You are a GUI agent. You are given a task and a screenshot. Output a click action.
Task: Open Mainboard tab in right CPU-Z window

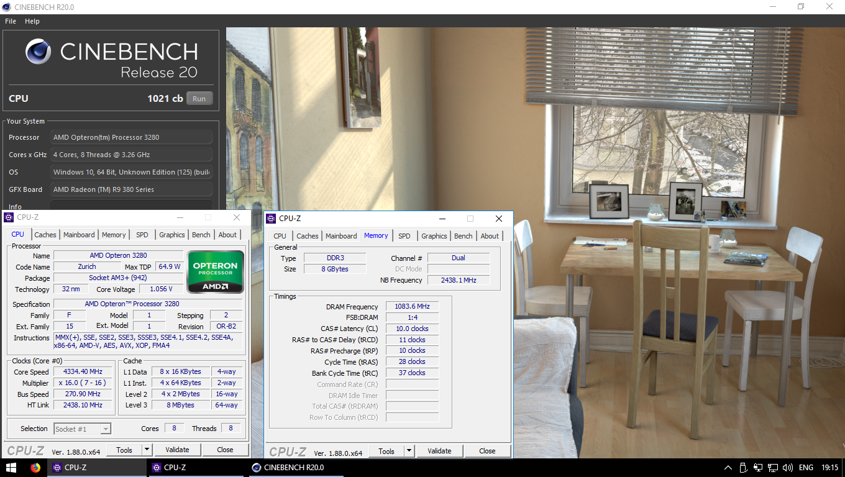(x=341, y=236)
